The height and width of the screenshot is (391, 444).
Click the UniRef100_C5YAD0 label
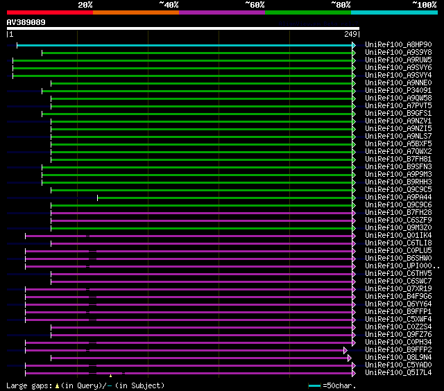(x=398, y=365)
